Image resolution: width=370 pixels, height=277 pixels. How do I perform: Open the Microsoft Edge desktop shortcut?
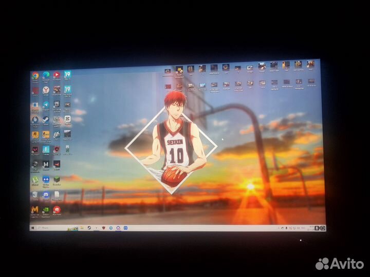tap(46, 76)
